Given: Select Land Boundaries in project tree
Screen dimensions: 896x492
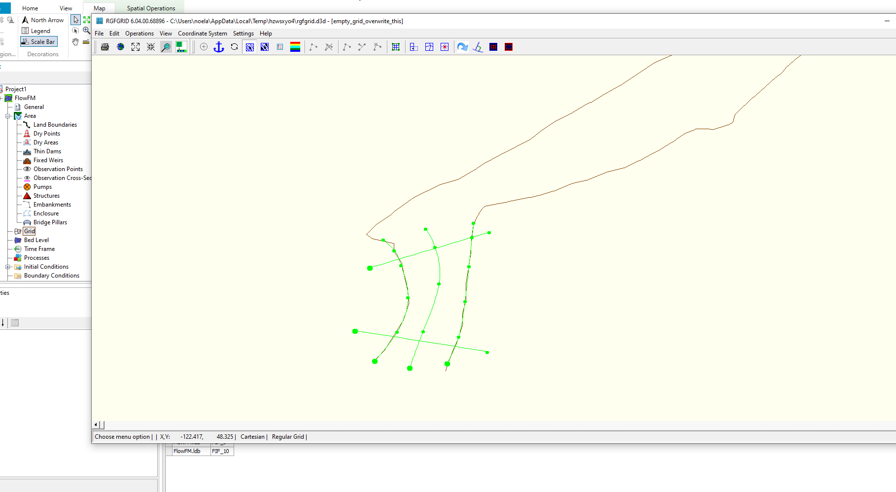Looking at the screenshot, I should tap(55, 125).
